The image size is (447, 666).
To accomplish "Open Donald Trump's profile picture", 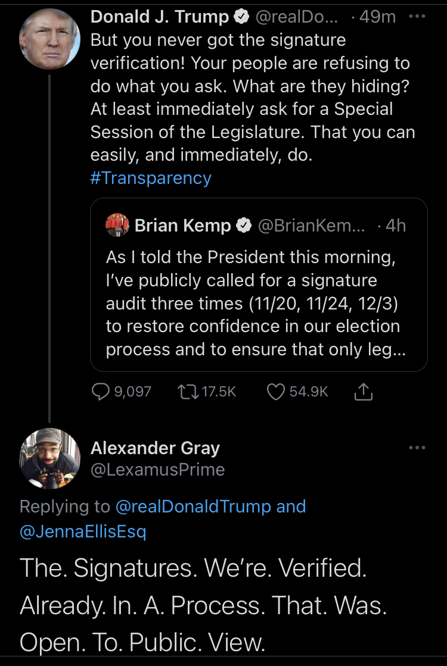I will [49, 38].
